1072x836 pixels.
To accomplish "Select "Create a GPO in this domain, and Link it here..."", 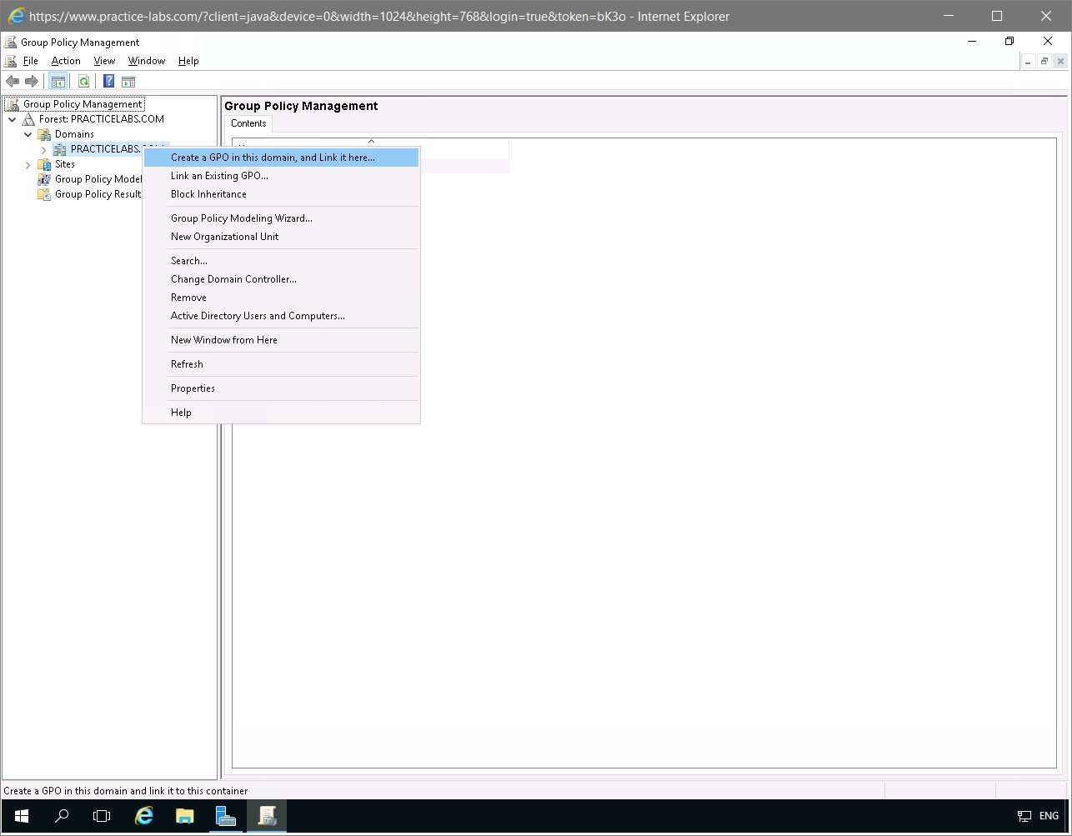I will [271, 157].
